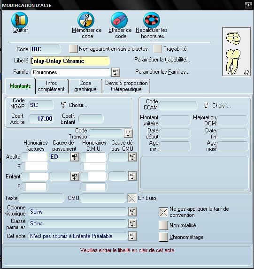This screenshot has width=254, height=269.
Task: Click Choisir next to Code CCAM
Action: point(222,106)
